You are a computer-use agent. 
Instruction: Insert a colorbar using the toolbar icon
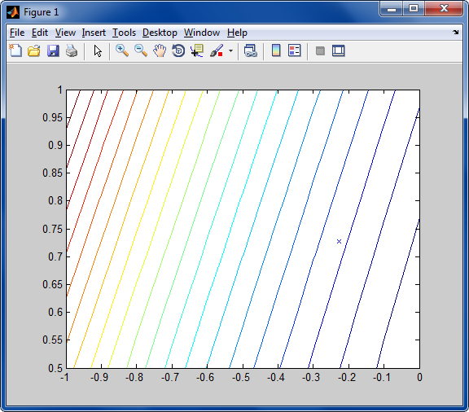[276, 50]
